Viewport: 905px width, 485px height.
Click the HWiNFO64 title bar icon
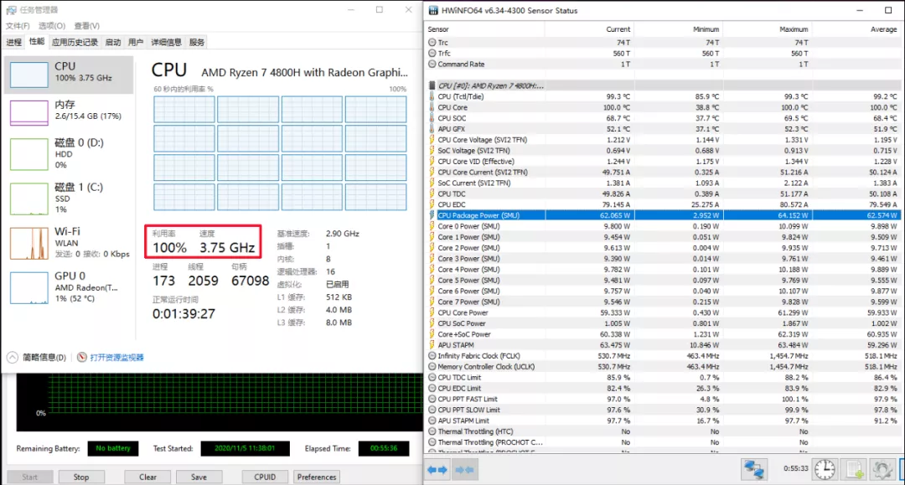pos(433,10)
